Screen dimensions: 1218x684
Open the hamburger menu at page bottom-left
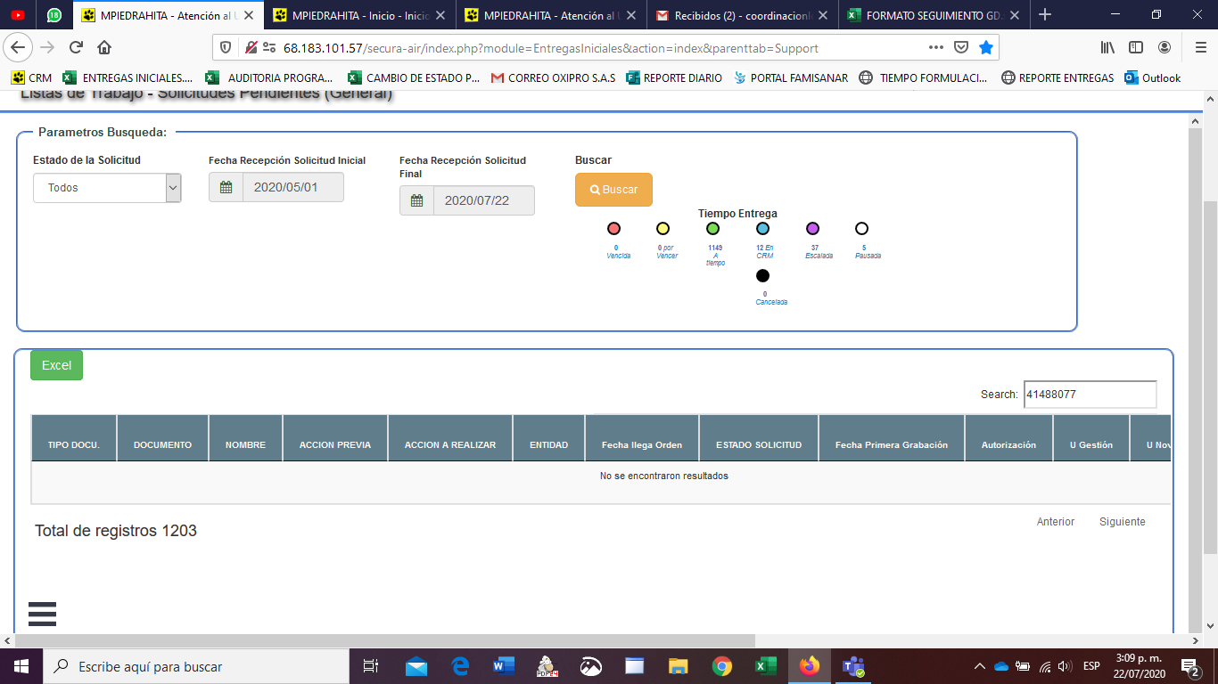(42, 614)
